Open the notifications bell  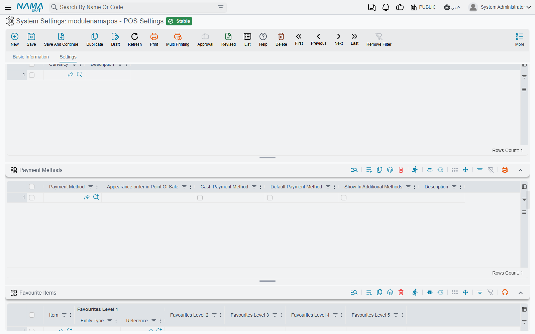(x=386, y=7)
